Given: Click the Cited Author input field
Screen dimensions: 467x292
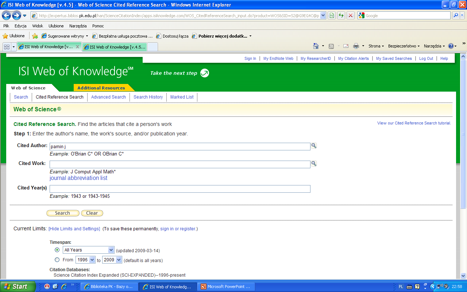Looking at the screenshot, I should point(180,146).
